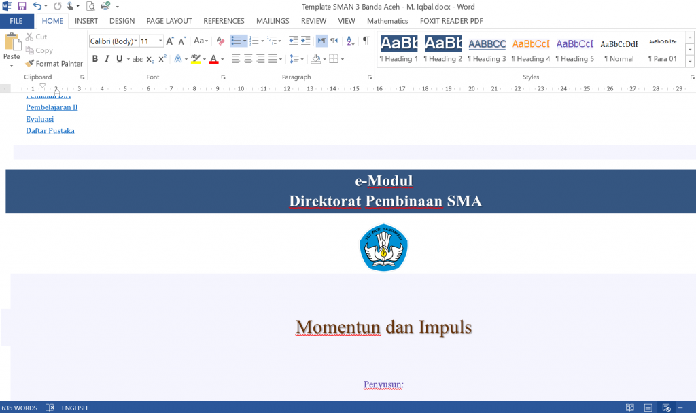Open the font size dropdown
Image resolution: width=696 pixels, height=413 pixels.
160,41
